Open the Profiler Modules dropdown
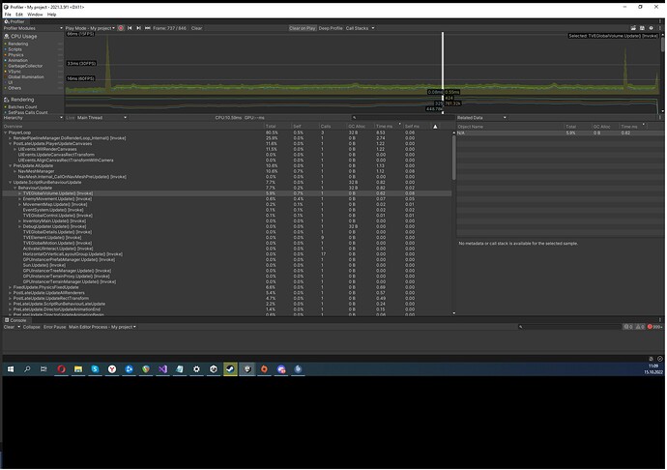 [x=33, y=28]
